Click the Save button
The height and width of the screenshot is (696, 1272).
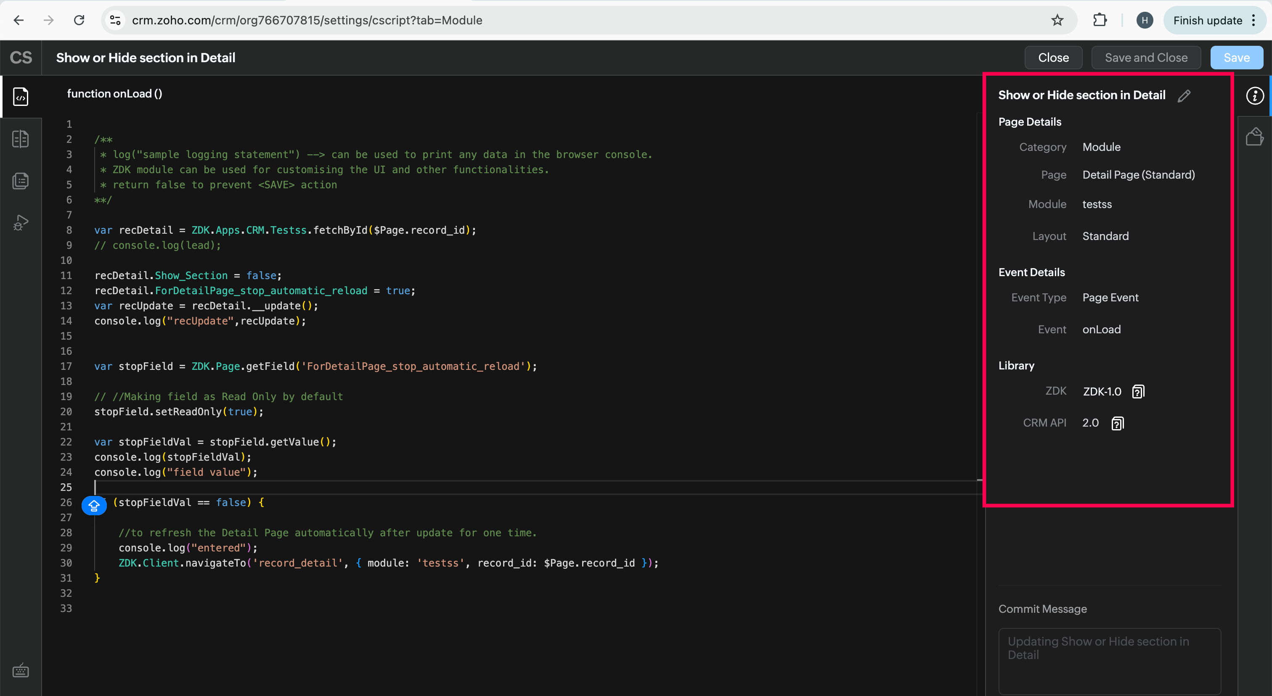[x=1236, y=58]
